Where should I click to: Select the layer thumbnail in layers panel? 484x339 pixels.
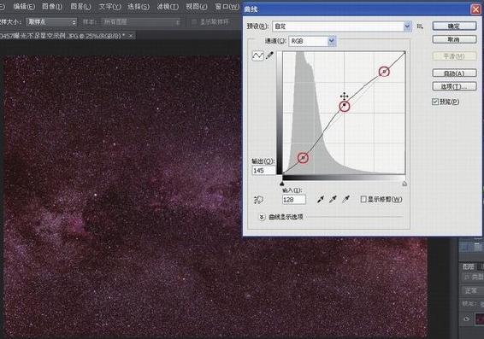479,319
